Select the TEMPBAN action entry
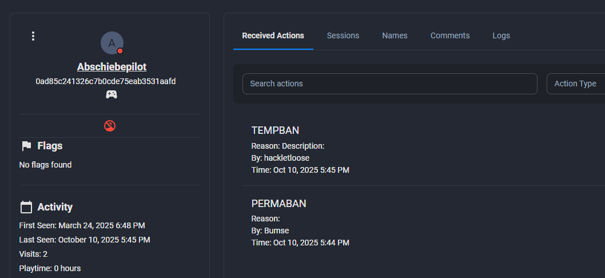This screenshot has height=278, width=605. pyautogui.click(x=275, y=130)
